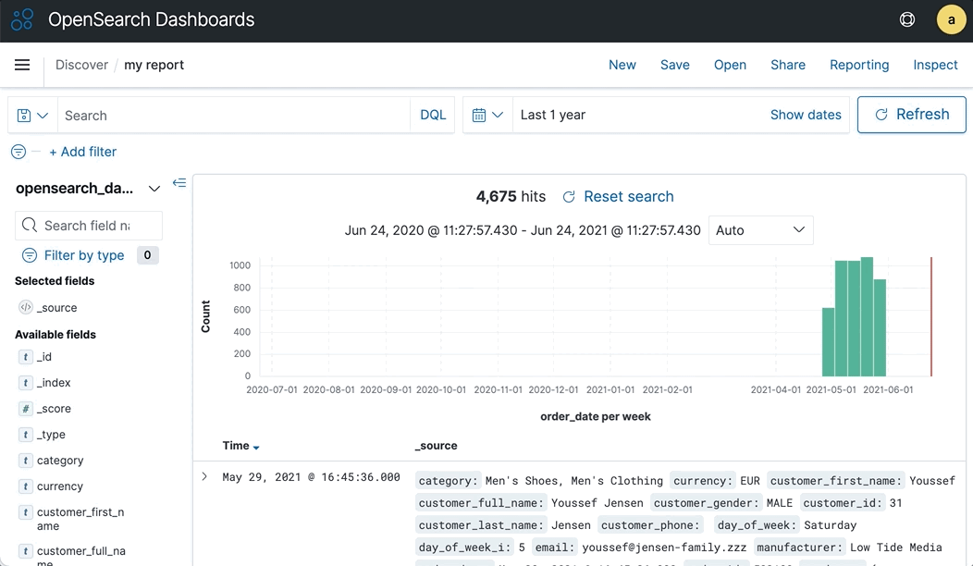Screen dimensions: 973x566
Task: Click the customer_first_name field type icon
Action: [x=26, y=512]
